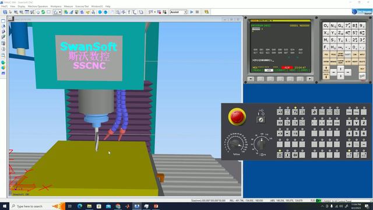This screenshot has width=373, height=210.
Task: Click the yellow icon at the toolbar's end
Action: tap(206, 12)
